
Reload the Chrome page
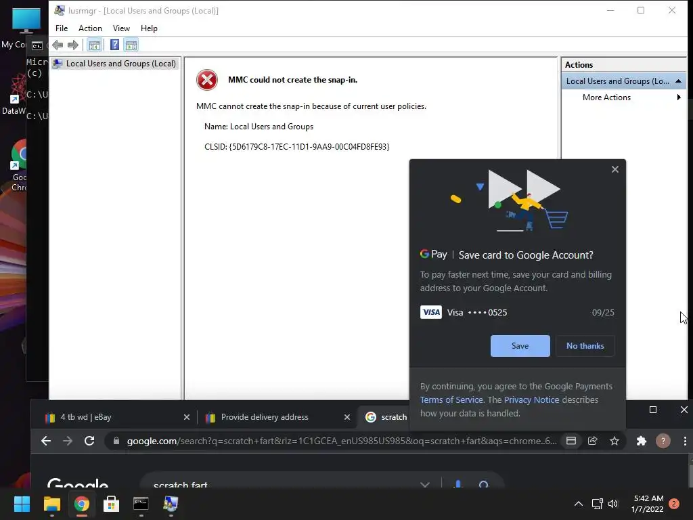89,441
